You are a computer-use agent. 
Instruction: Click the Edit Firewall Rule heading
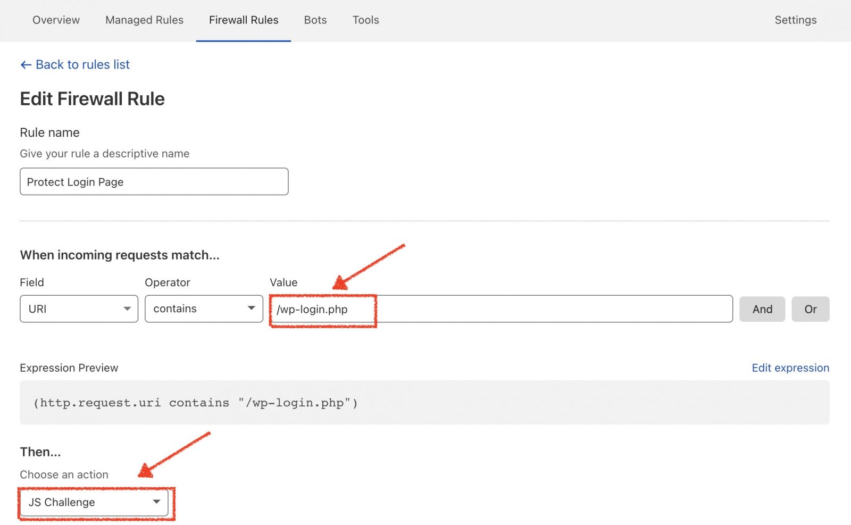92,99
